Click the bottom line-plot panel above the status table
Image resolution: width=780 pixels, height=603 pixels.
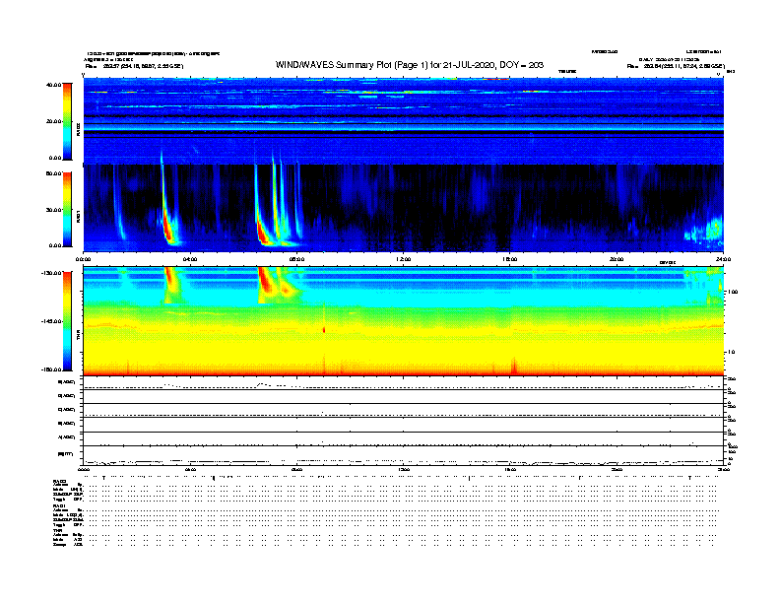point(403,455)
